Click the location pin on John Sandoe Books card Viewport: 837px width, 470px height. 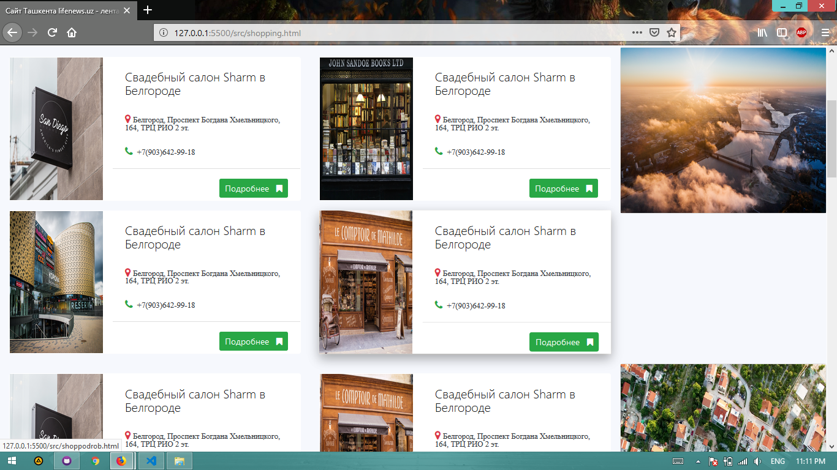(438, 119)
